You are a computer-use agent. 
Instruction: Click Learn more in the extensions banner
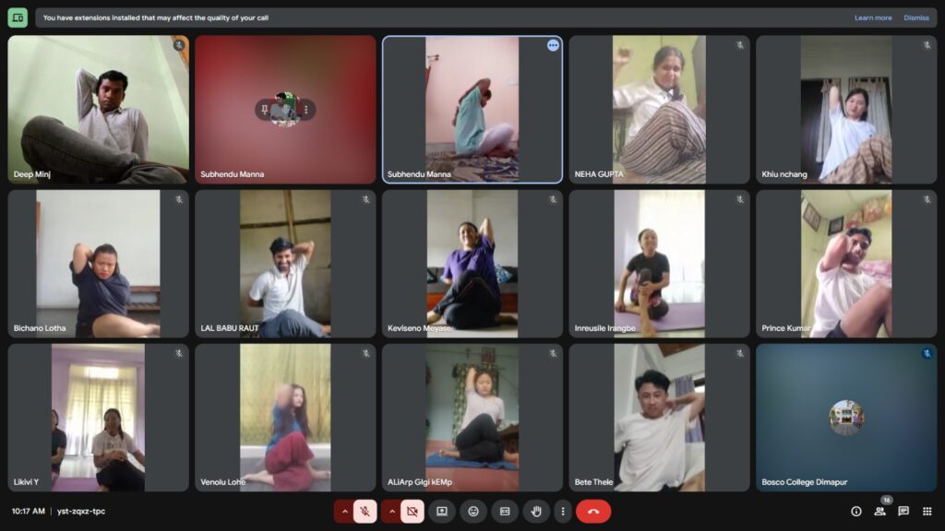click(x=873, y=18)
